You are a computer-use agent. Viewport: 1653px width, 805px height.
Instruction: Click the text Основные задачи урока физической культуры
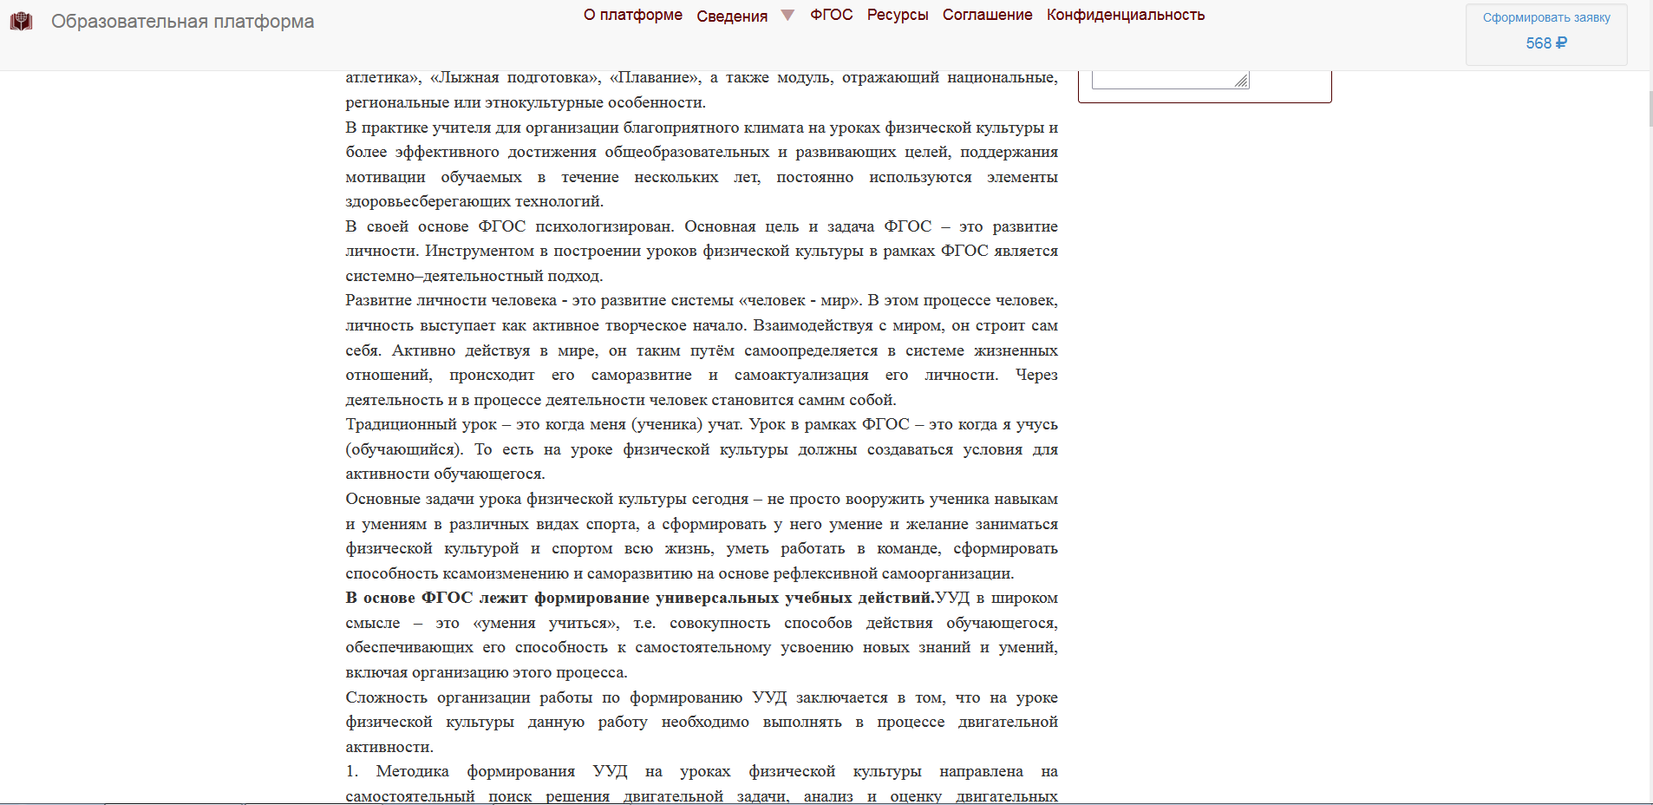pos(546,499)
